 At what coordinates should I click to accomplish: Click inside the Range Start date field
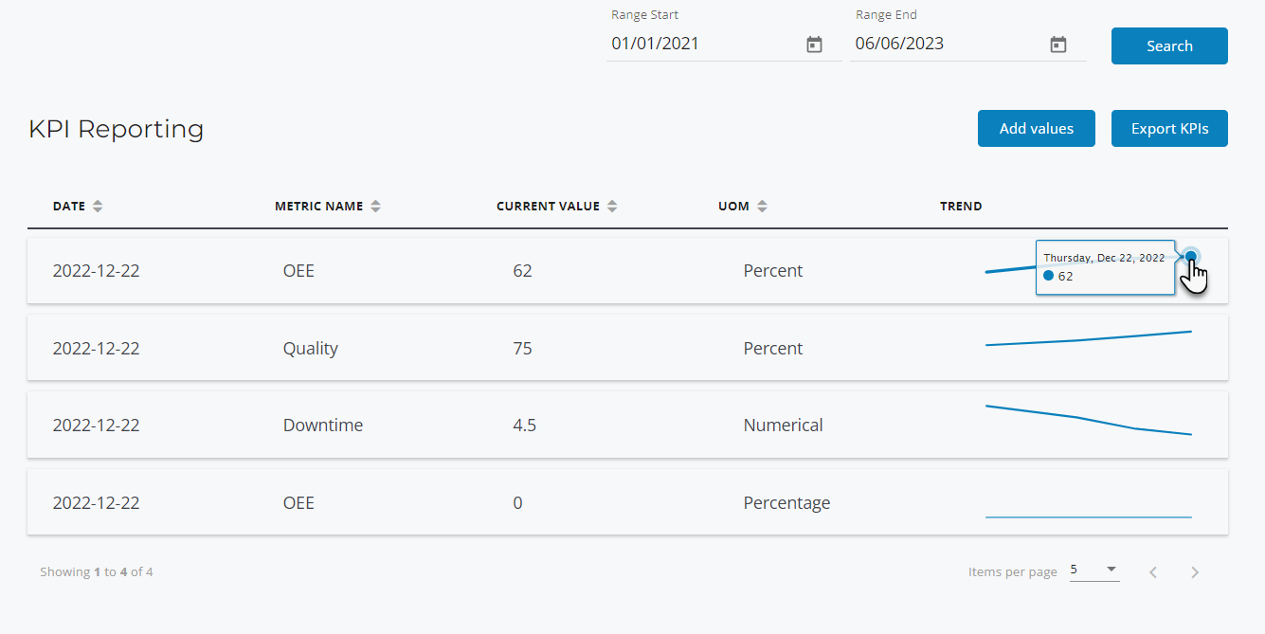tap(701, 44)
